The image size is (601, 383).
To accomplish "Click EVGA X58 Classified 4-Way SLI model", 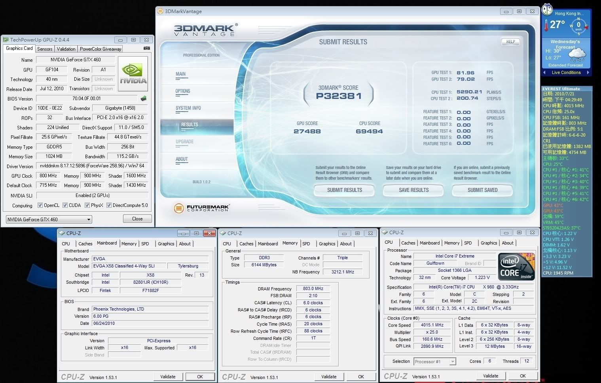I will [129, 266].
